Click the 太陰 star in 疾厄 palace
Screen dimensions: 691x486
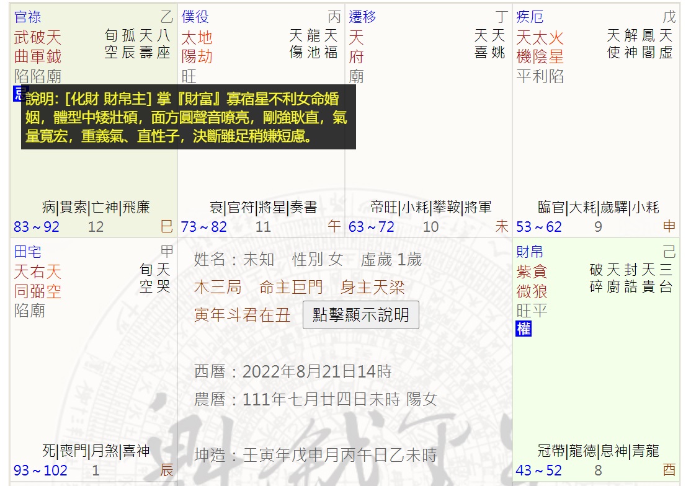click(540, 46)
